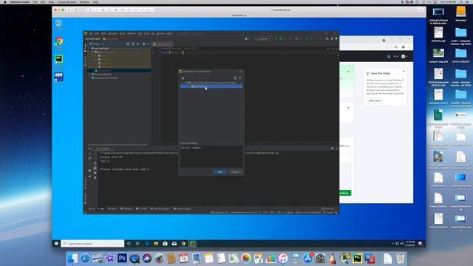
Task: Click Expand All in Project panel header
Action: coord(133,44)
